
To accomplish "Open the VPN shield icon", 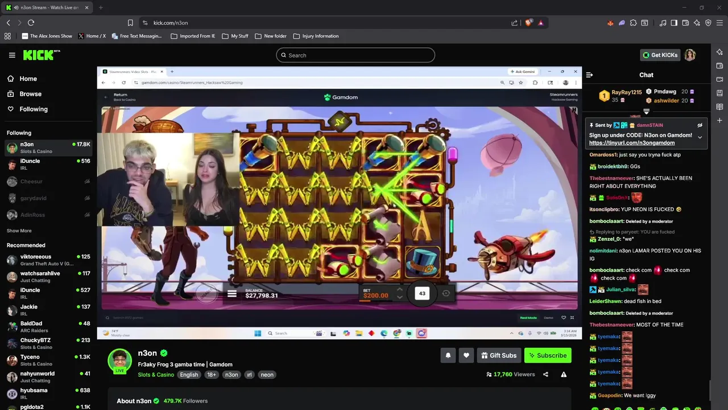I will (708, 23).
